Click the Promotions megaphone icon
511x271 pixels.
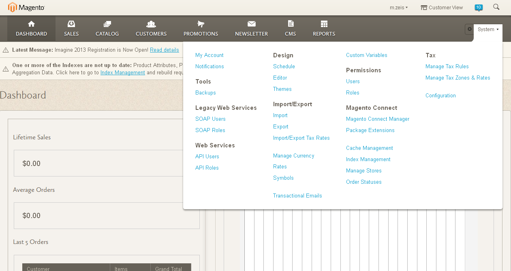tap(201, 24)
